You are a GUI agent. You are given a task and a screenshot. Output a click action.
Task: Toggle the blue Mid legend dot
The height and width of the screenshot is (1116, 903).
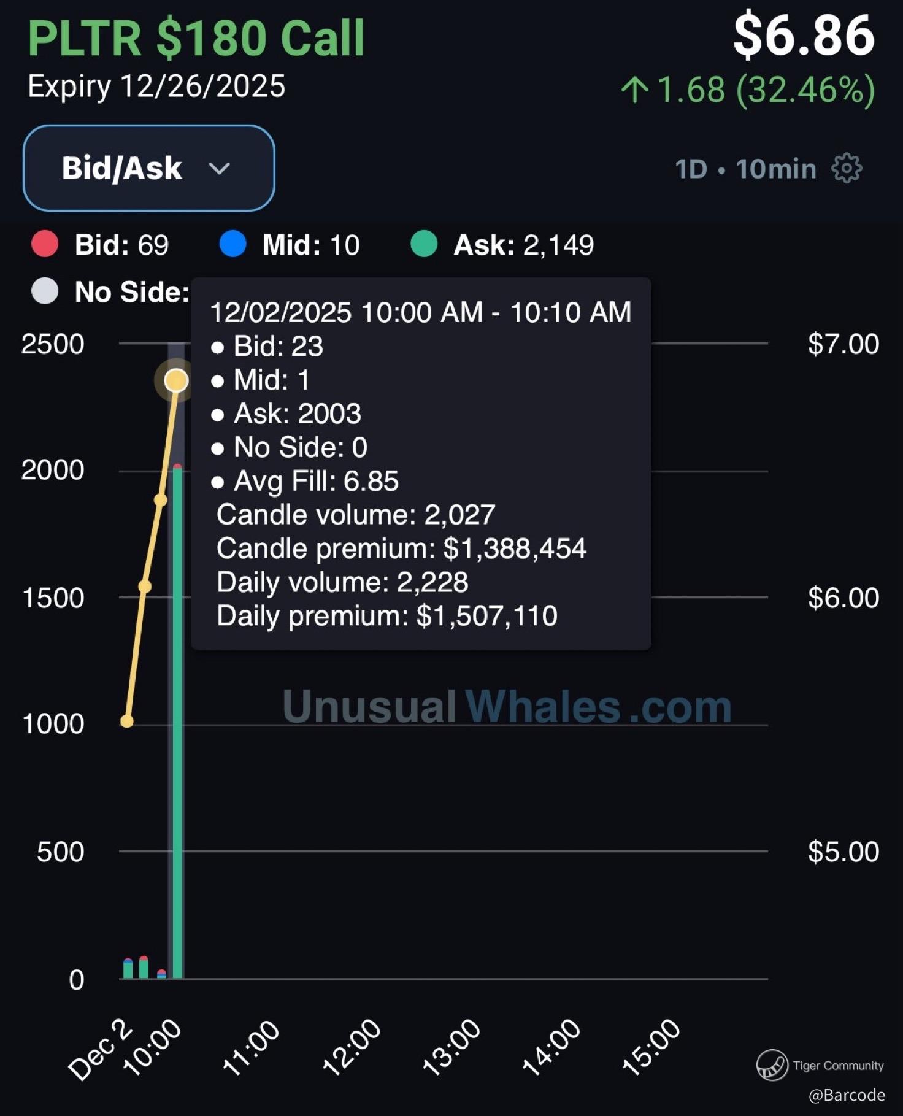tap(232, 244)
